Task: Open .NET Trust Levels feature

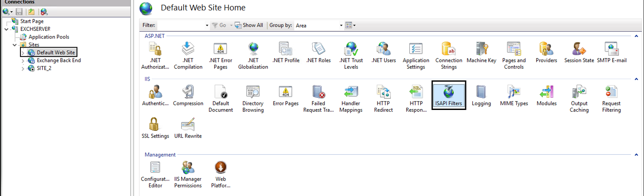Action: click(x=351, y=56)
